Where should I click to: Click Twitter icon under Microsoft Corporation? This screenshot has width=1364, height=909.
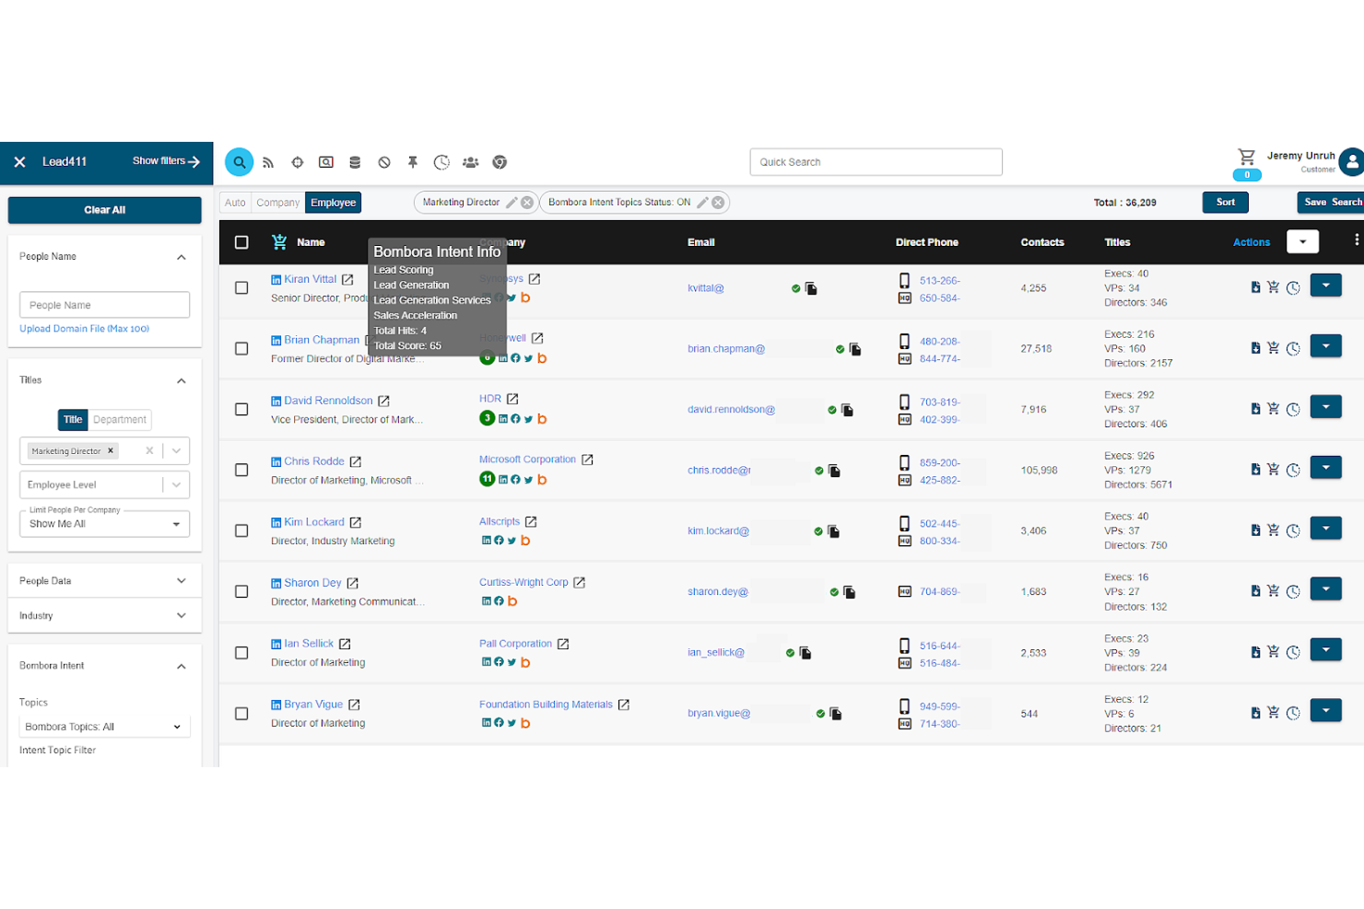point(528,480)
